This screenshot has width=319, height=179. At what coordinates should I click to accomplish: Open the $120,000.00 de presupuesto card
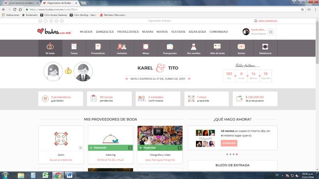(255, 99)
